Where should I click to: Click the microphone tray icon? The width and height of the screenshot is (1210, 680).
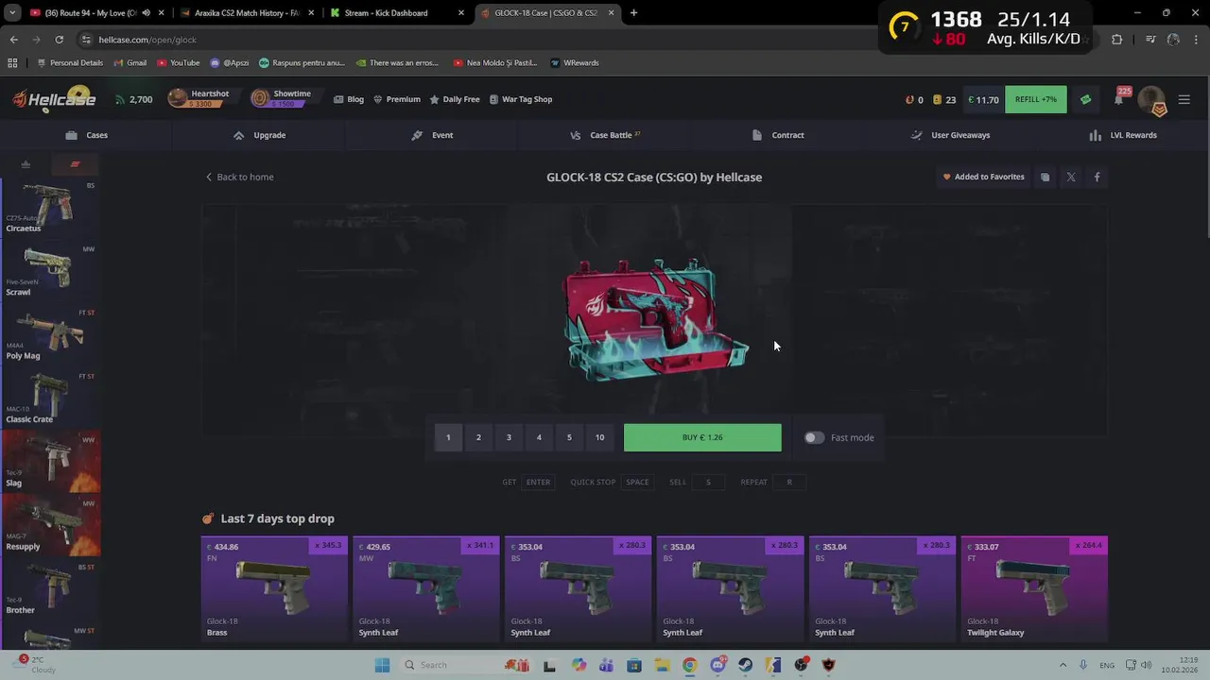(x=1082, y=665)
